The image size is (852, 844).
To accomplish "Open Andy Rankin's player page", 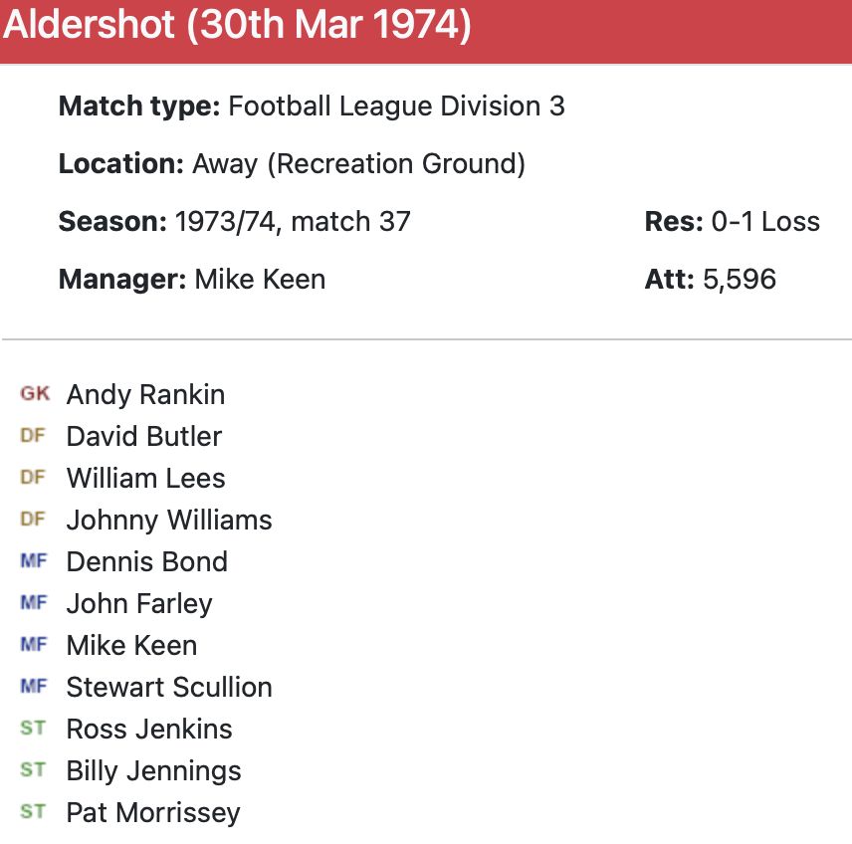I will click(145, 395).
